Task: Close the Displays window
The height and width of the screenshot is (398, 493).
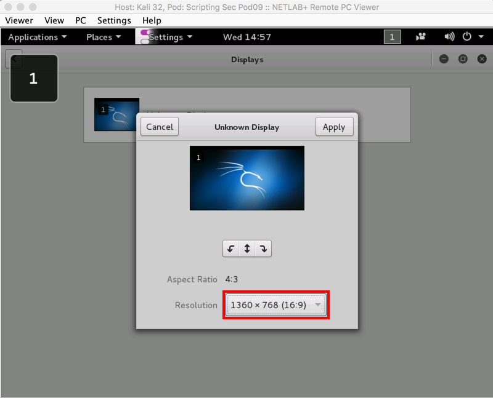Action: [x=482, y=58]
